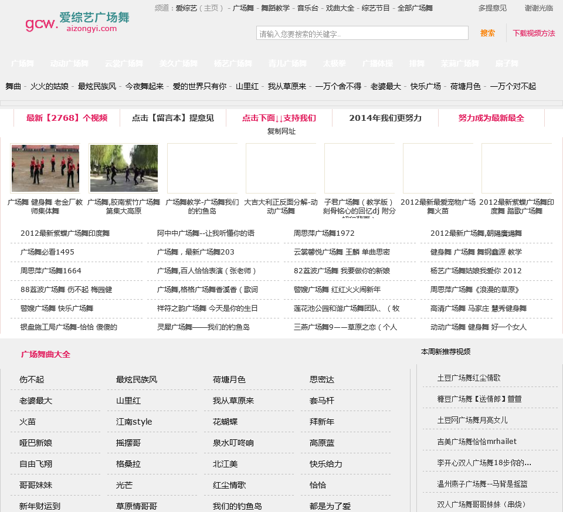563x512 pixels.
Task: Open 周思萍广场舞1664 video link
Action: click(x=51, y=271)
